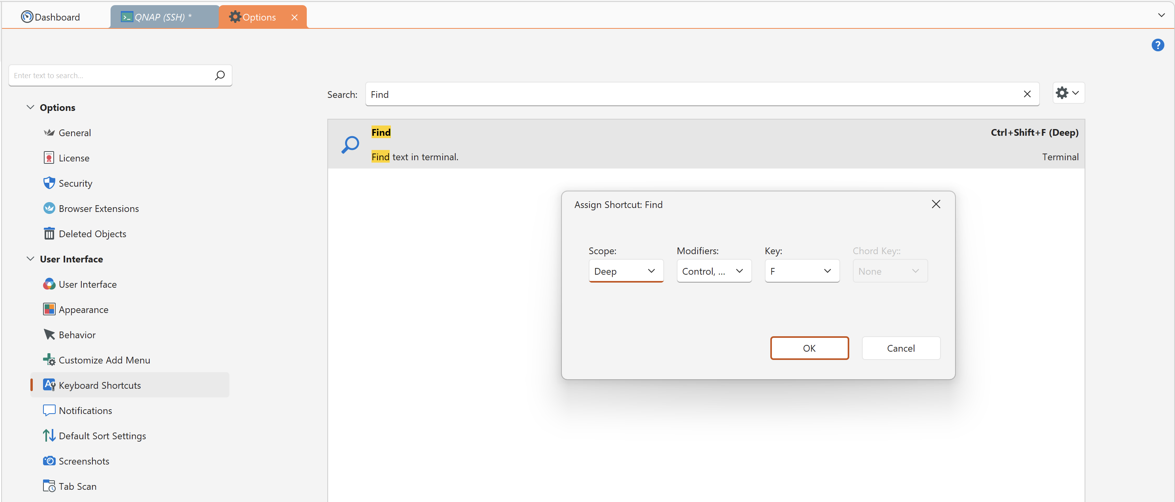Collapse the User Interface tree section
Image resolution: width=1175 pixels, height=502 pixels.
[x=30, y=259]
